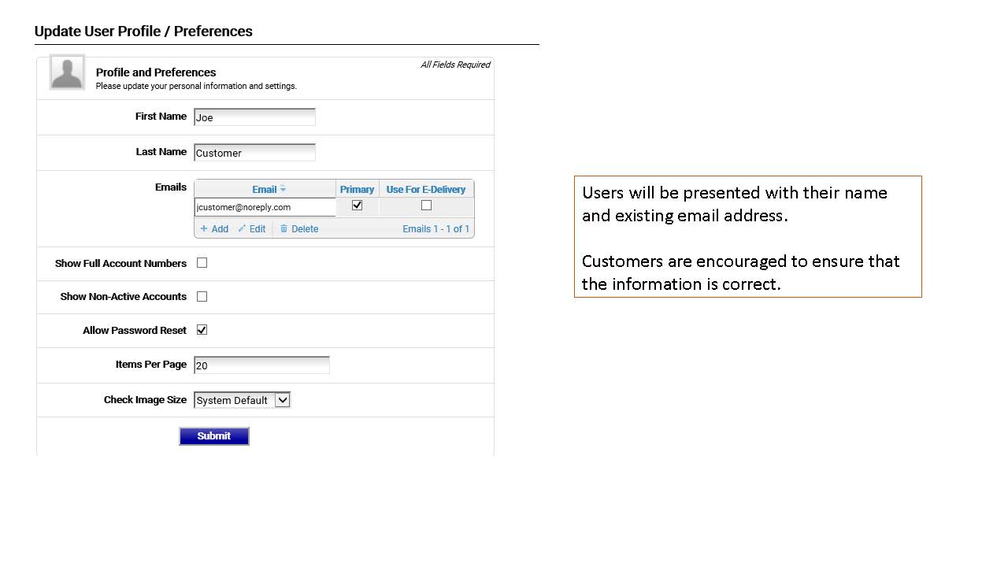Click the Delete email trash icon
The height and width of the screenshot is (567, 1008).
pos(284,229)
